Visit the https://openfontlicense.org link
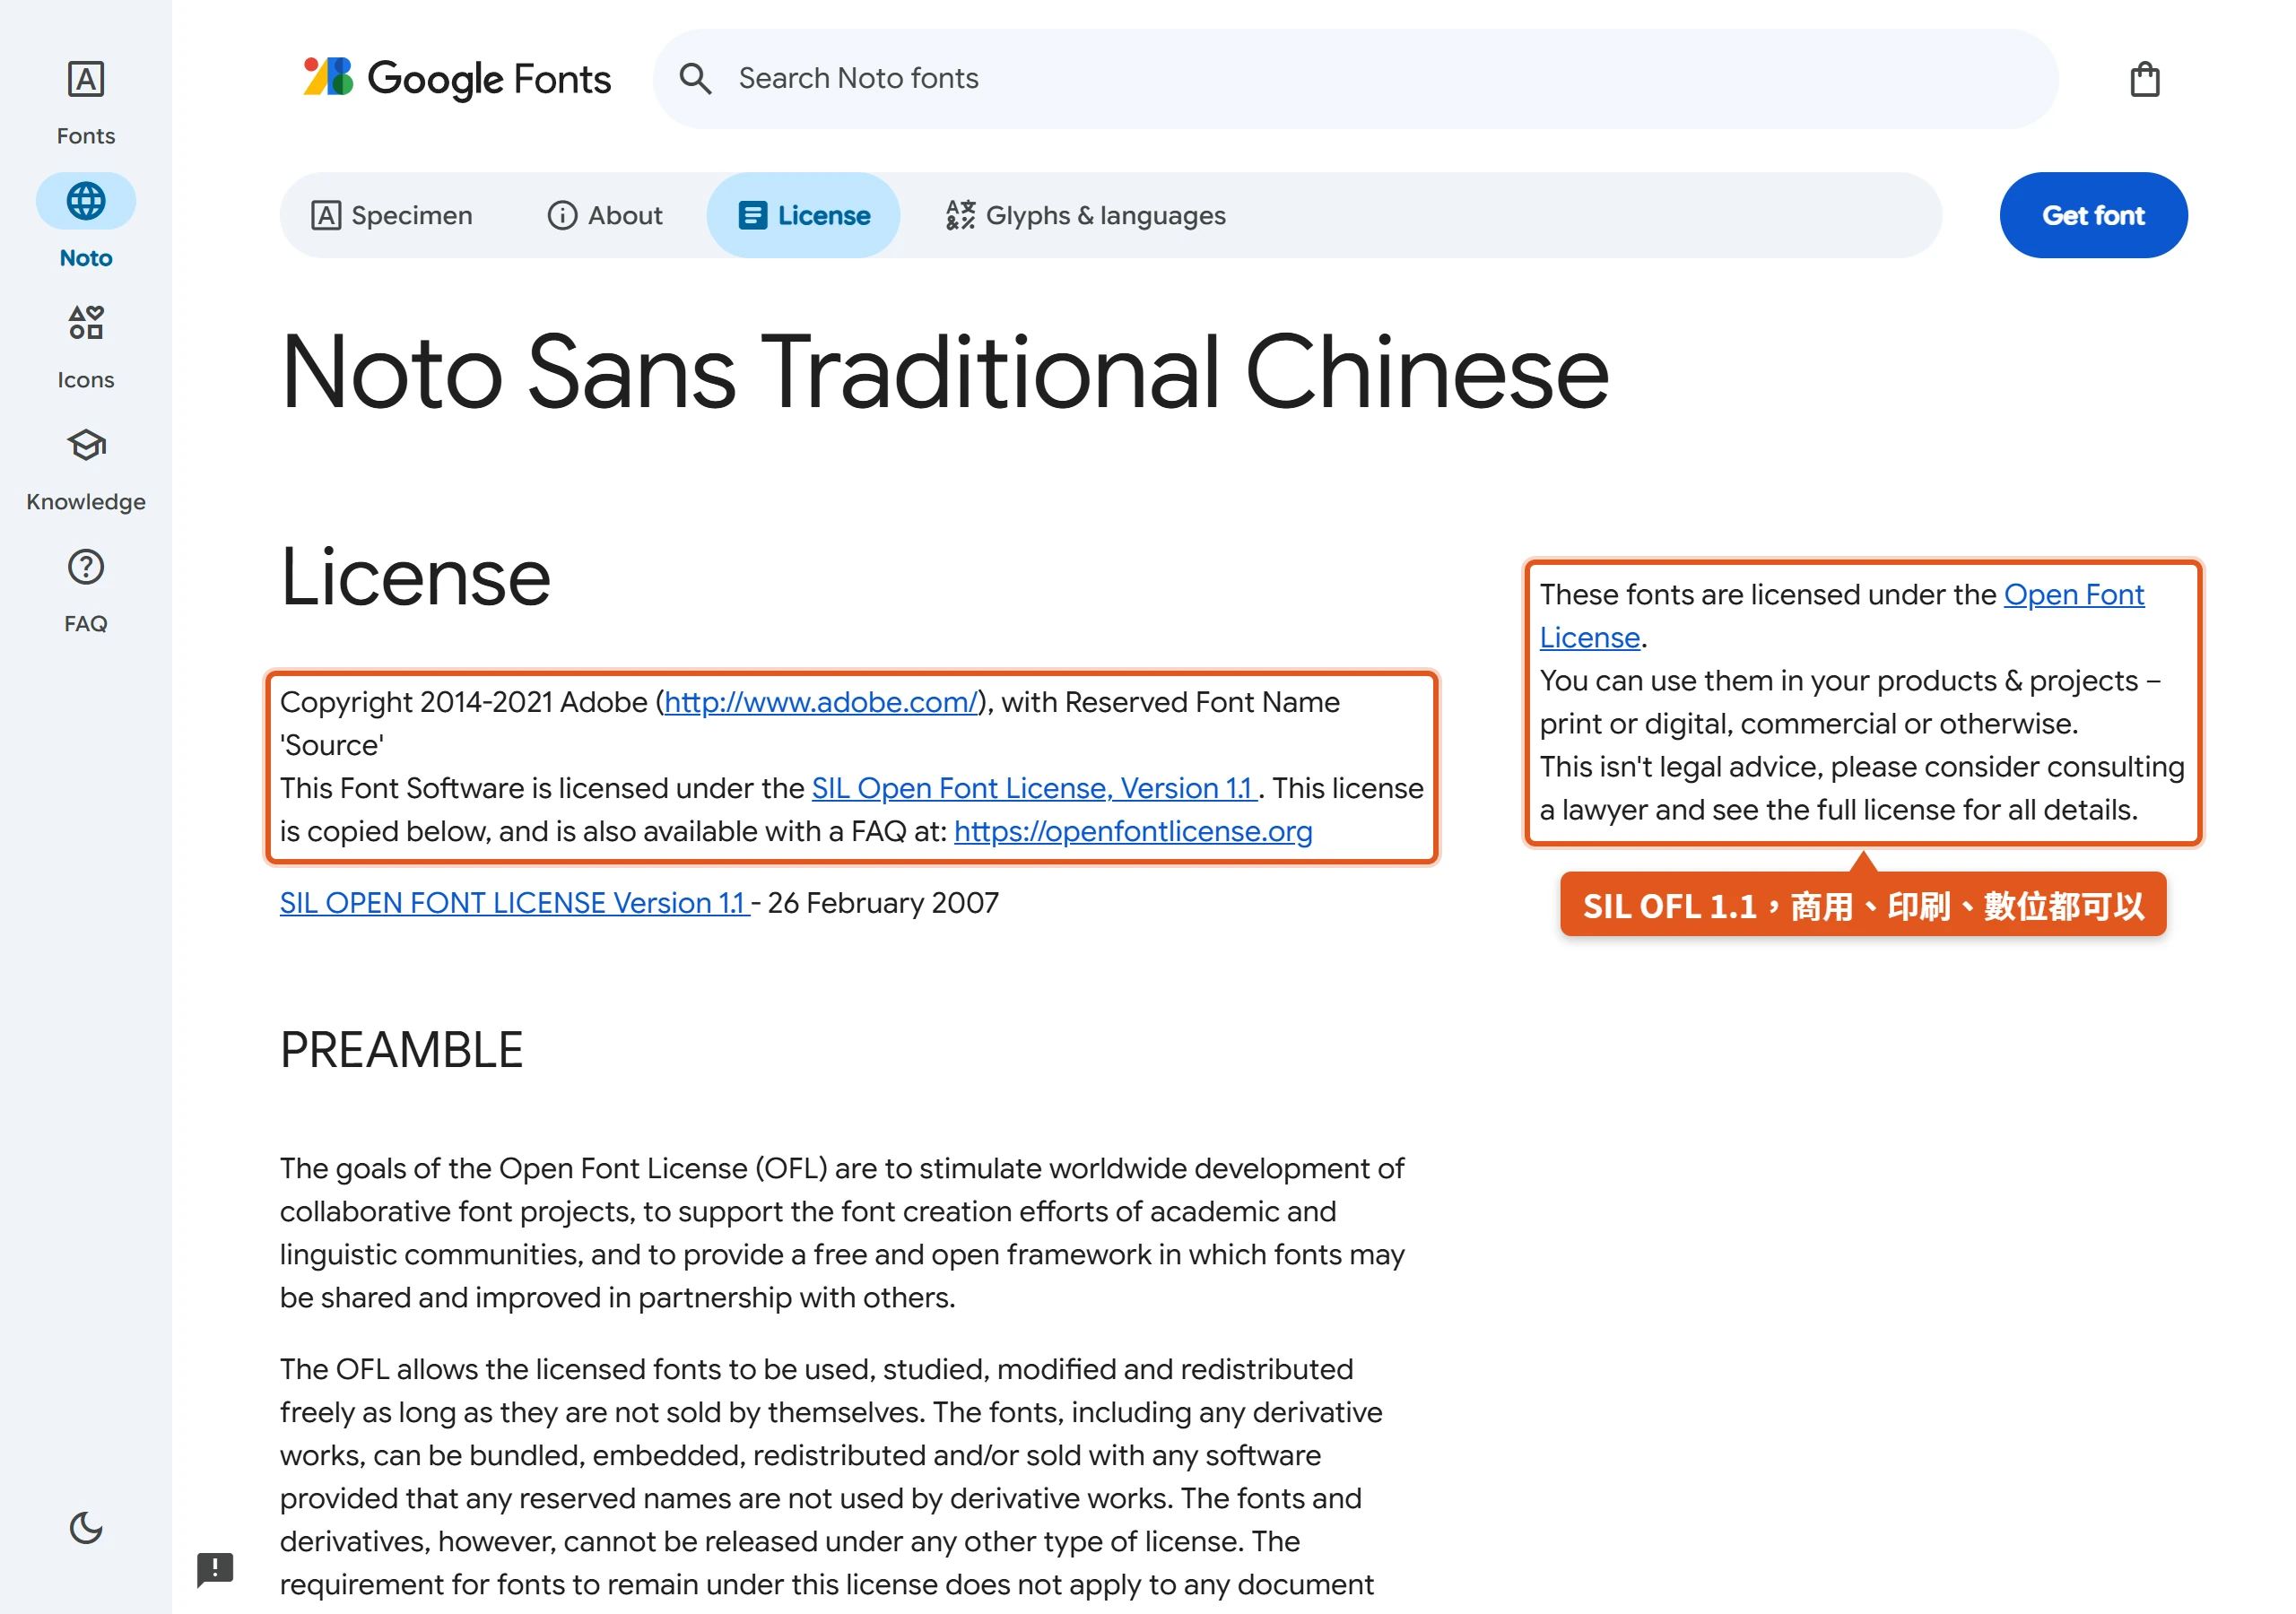 click(1133, 831)
